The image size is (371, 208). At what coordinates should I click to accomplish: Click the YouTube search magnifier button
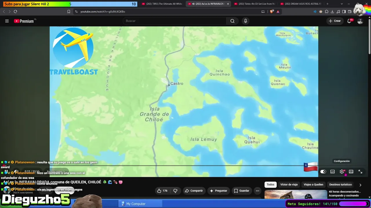pyautogui.click(x=232, y=21)
